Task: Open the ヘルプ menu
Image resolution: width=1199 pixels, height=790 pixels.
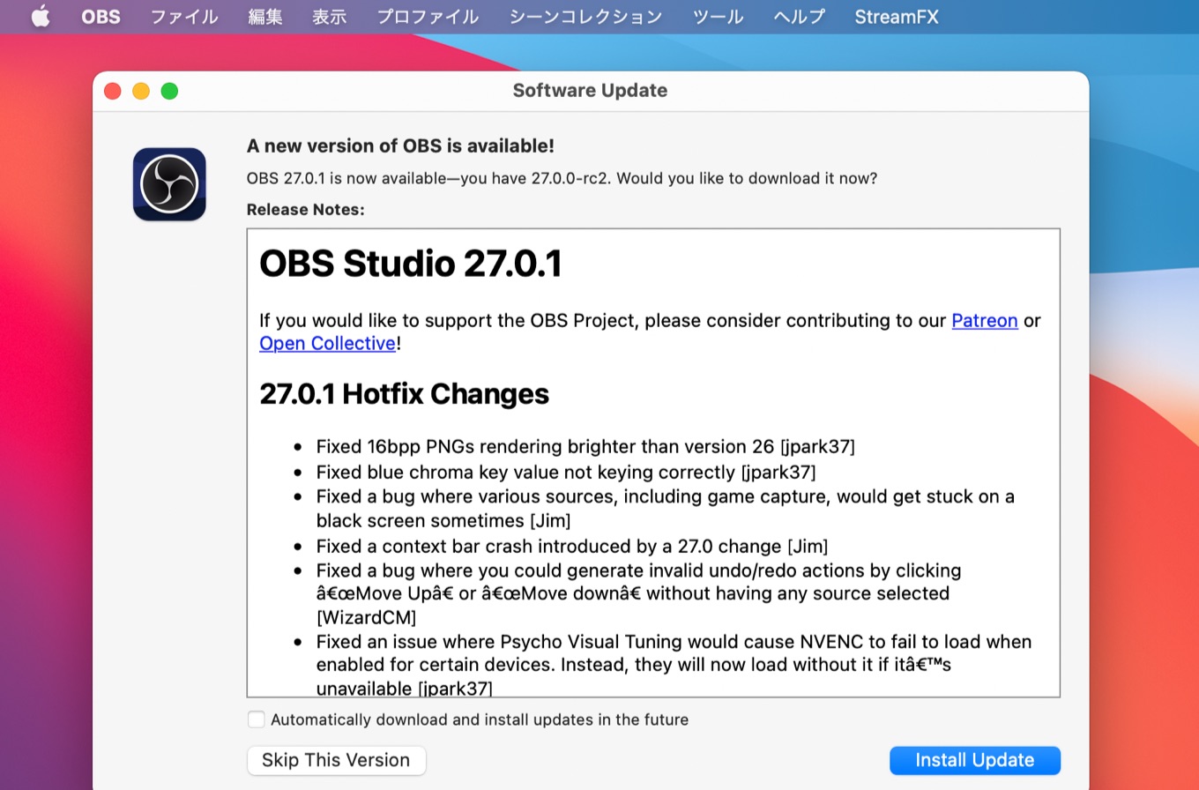Action: (799, 17)
